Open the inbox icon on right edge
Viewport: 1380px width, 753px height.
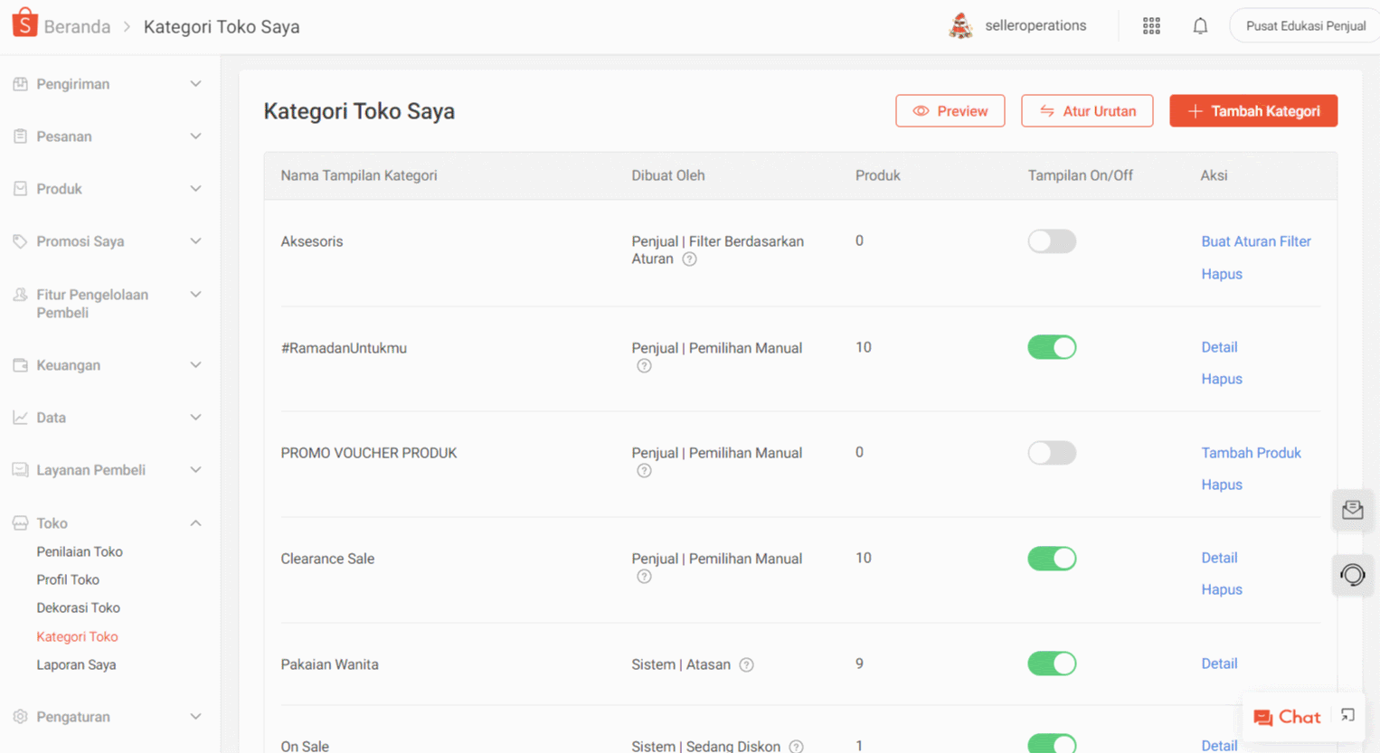[x=1352, y=511]
